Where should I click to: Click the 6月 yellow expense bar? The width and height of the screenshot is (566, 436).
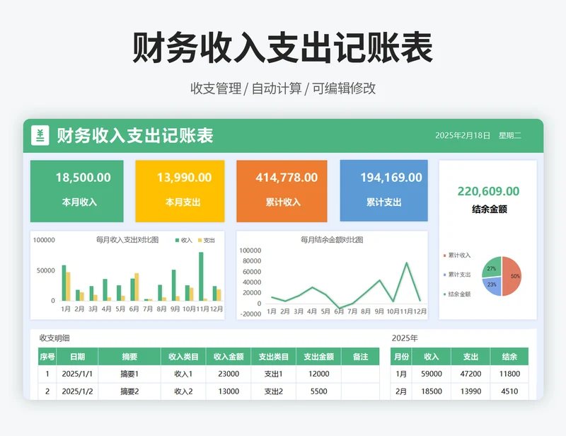[x=137, y=287]
